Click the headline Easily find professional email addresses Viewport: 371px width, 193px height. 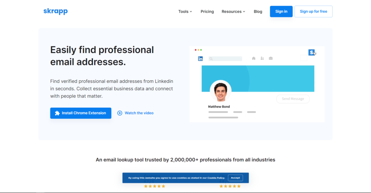coord(102,56)
